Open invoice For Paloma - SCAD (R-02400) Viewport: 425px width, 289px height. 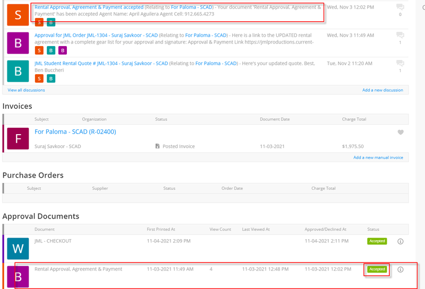(x=75, y=132)
